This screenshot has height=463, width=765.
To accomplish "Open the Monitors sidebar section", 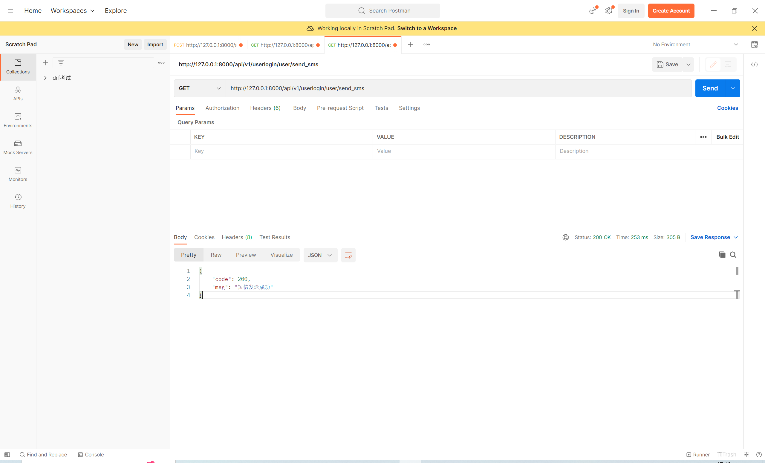I will coord(18,174).
